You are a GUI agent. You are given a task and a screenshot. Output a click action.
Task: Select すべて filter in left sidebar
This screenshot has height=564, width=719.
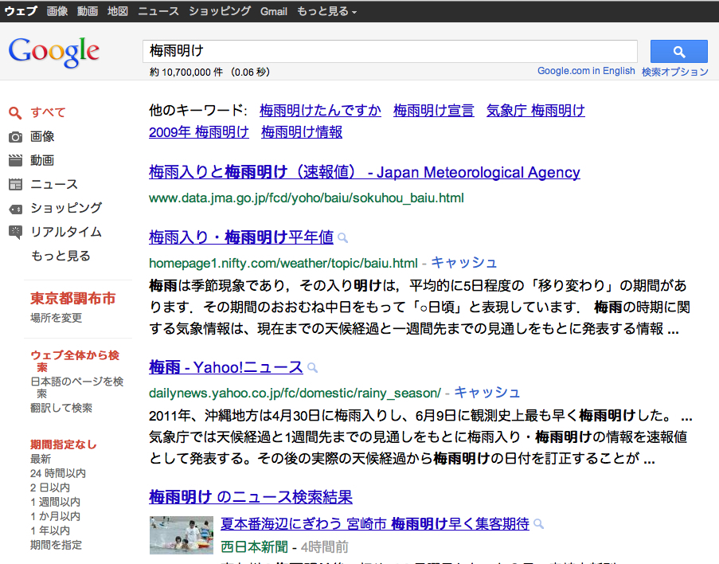point(48,112)
